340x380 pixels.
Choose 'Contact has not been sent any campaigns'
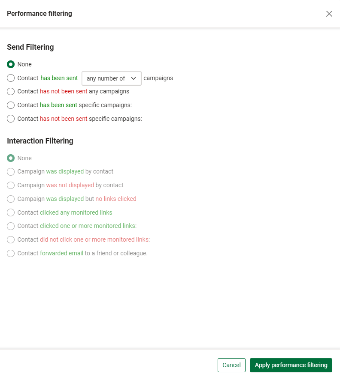[x=11, y=91]
